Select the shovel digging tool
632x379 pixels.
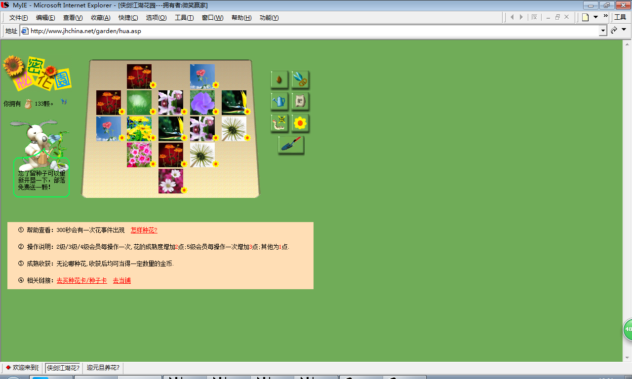pyautogui.click(x=291, y=145)
